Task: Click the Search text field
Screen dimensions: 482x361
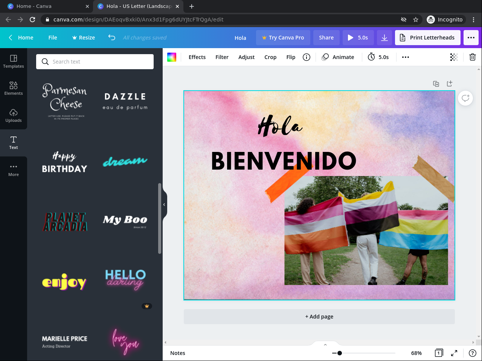Action: 95,62
